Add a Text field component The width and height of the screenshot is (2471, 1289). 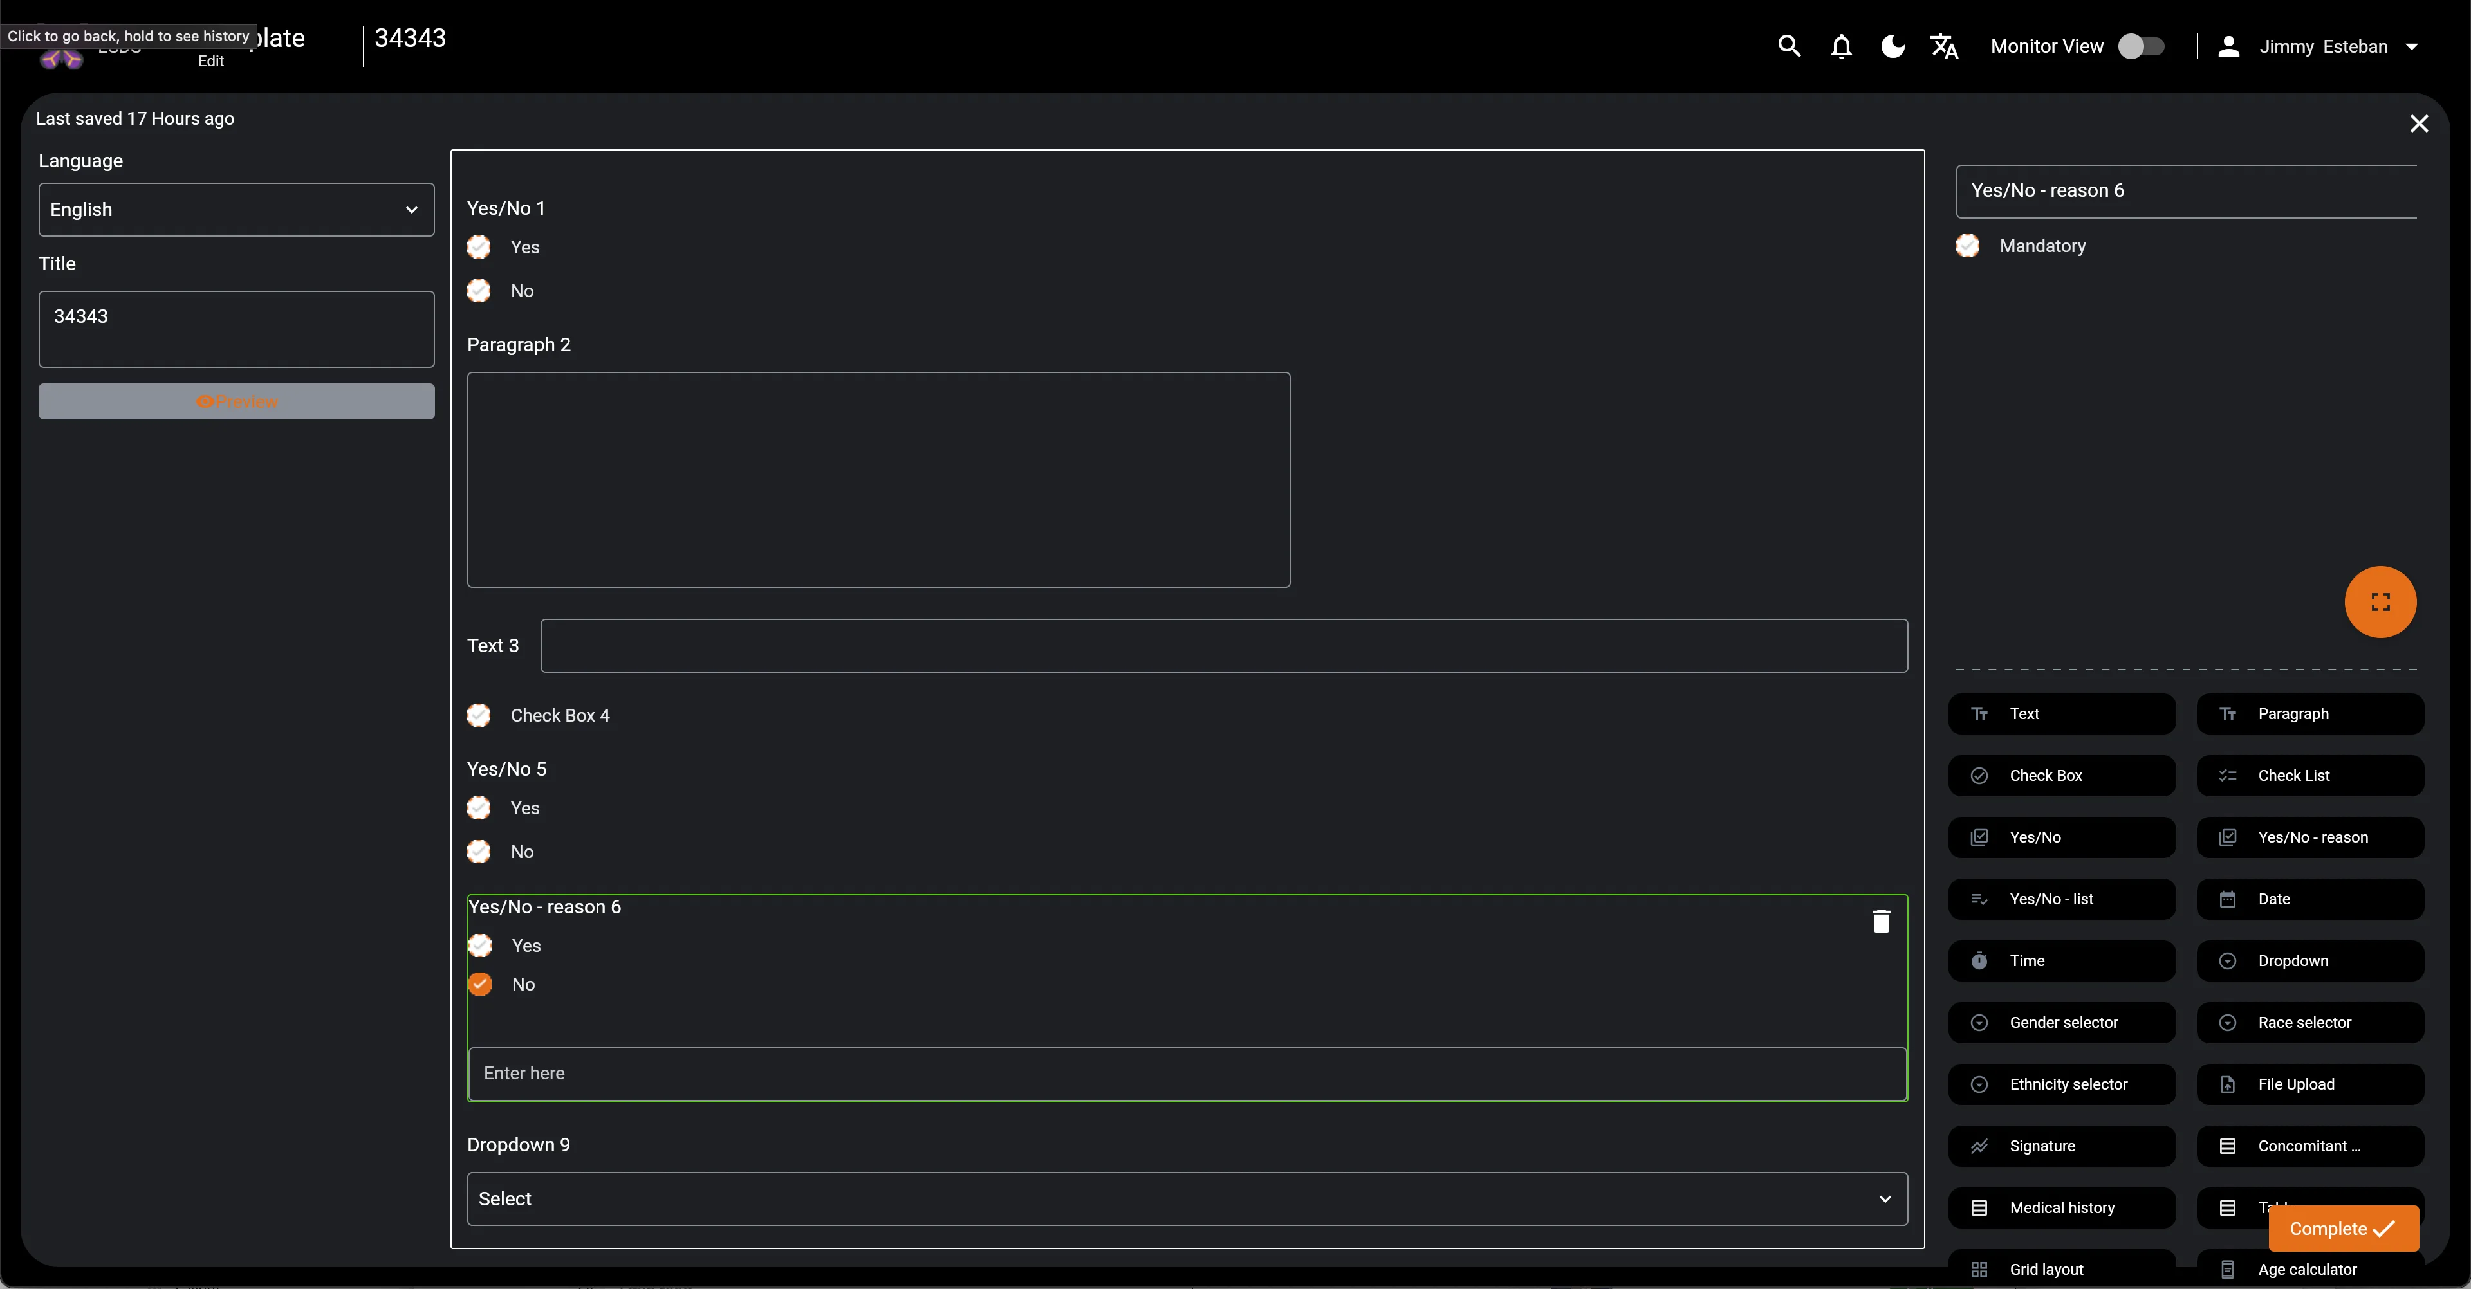(2061, 713)
